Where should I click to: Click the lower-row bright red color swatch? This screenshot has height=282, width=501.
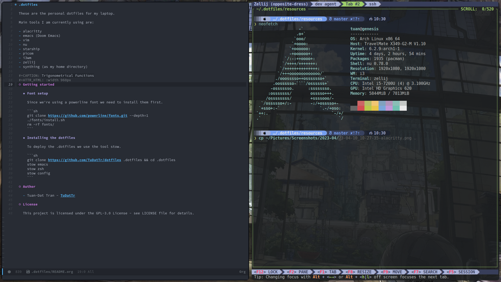pos(361,108)
